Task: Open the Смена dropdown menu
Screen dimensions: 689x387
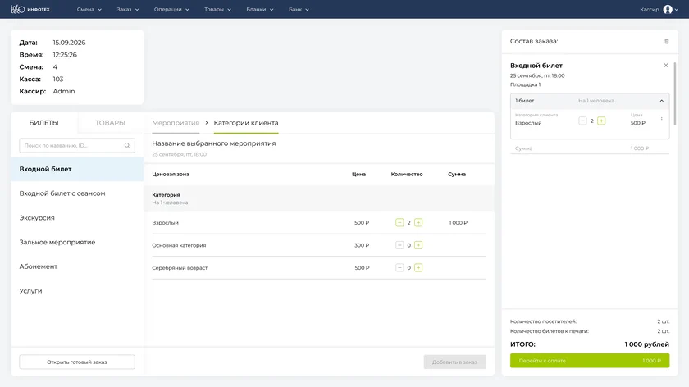Action: click(89, 9)
